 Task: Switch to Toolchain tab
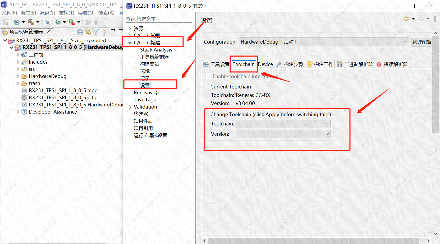point(244,64)
